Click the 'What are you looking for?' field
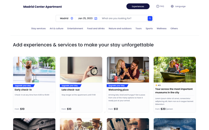The height and width of the screenshot is (130, 209). pyautogui.click(x=123, y=18)
